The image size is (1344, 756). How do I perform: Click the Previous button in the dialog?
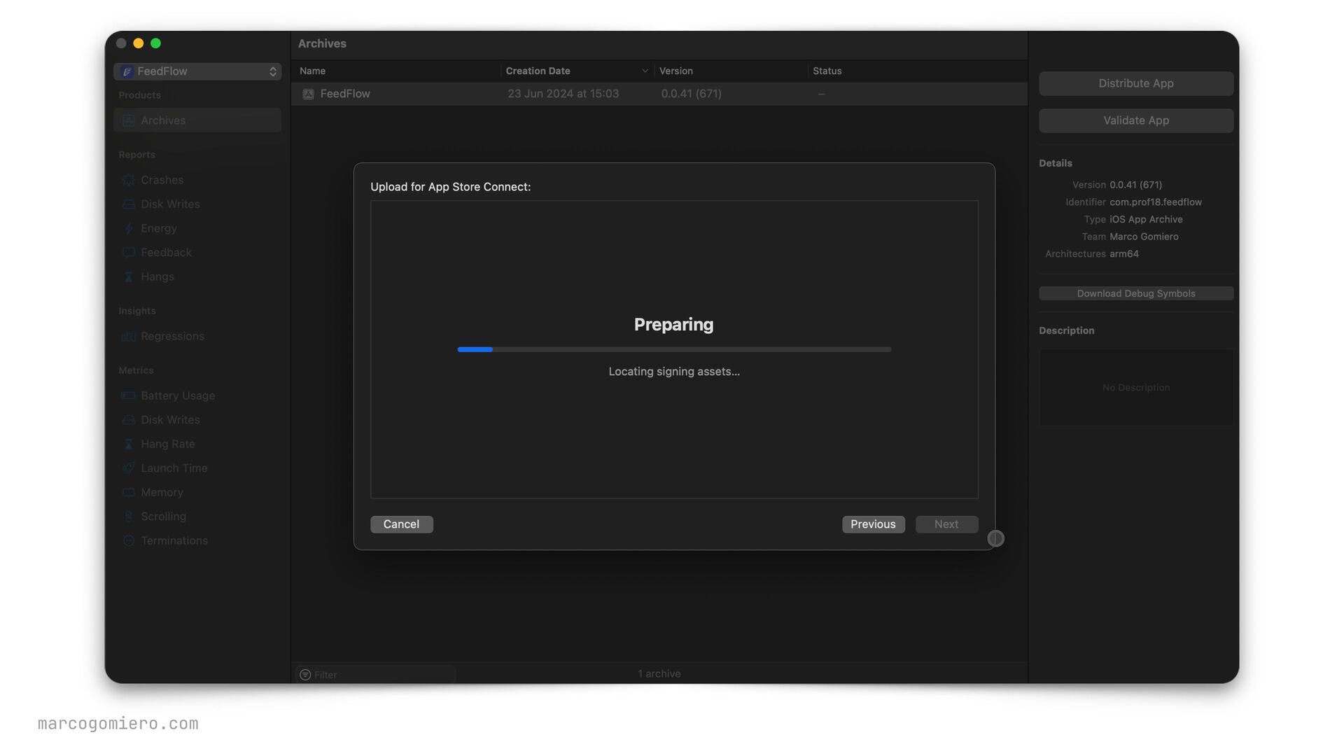(x=873, y=524)
